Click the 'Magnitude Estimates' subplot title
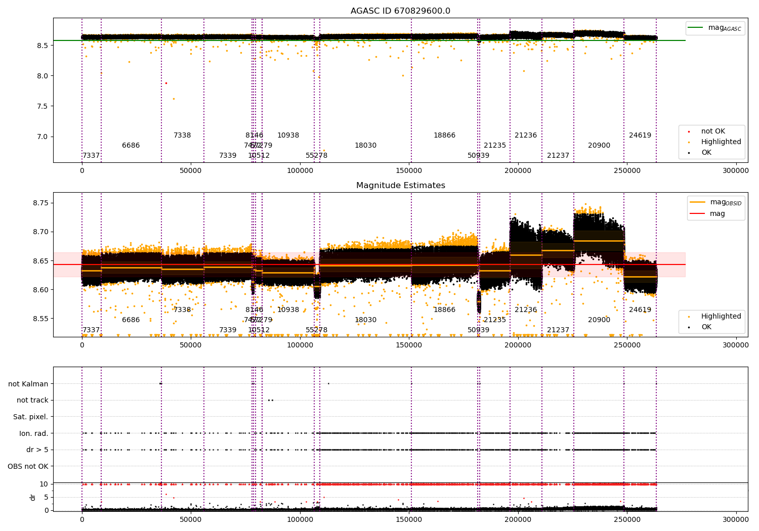 coord(400,186)
